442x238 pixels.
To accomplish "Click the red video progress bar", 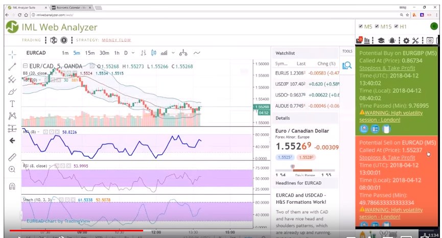I will coord(76,230).
